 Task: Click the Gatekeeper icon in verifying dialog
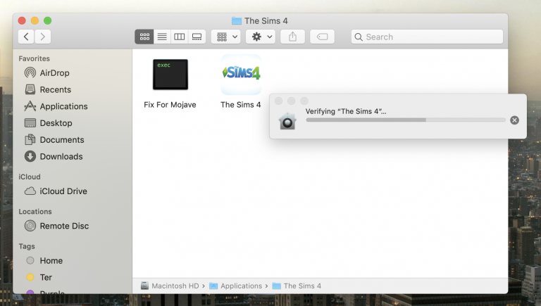[287, 121]
